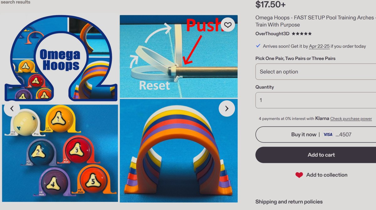Open the Omega Hoops logo image
This screenshot has width=376, height=210.
point(60,58)
